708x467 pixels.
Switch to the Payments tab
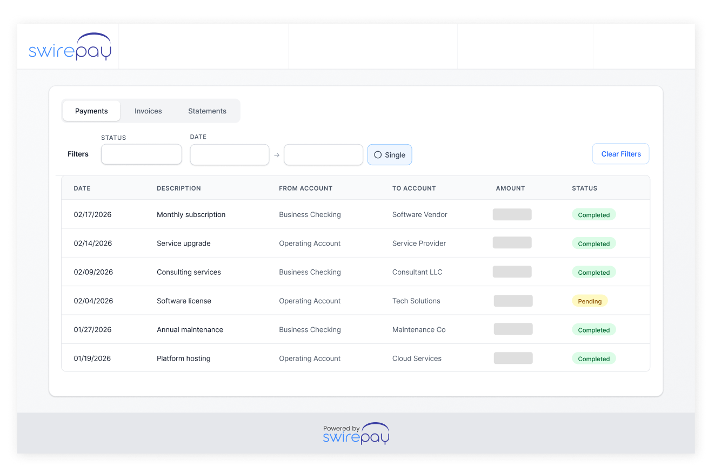[x=91, y=111]
